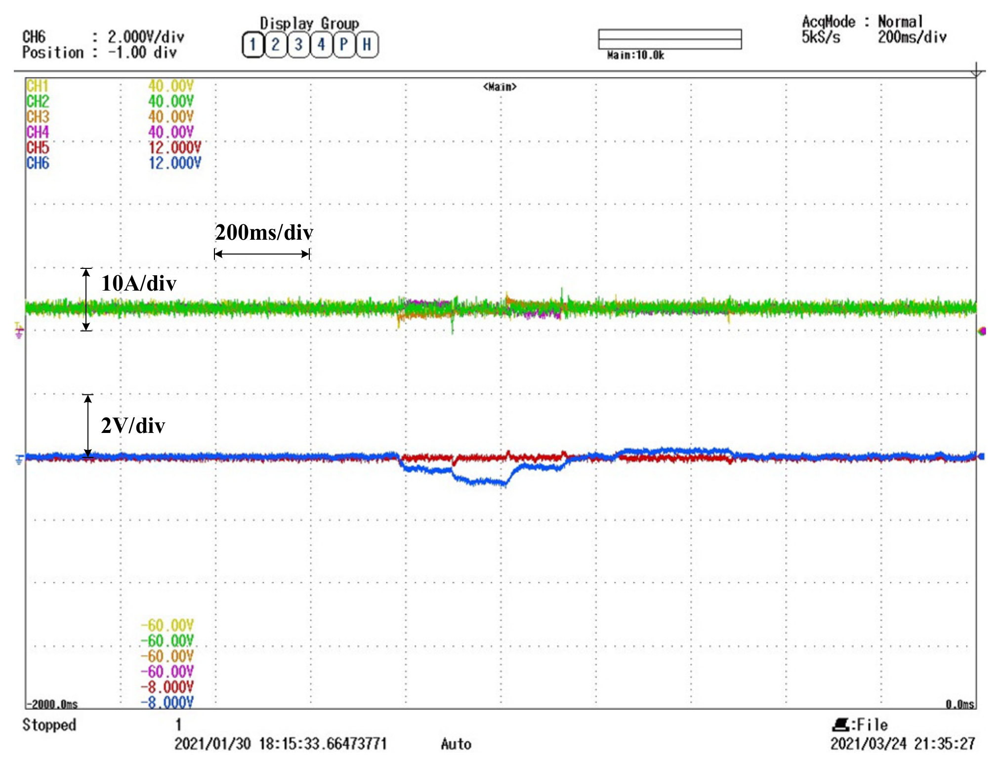Select display group 4 button

pyautogui.click(x=321, y=45)
